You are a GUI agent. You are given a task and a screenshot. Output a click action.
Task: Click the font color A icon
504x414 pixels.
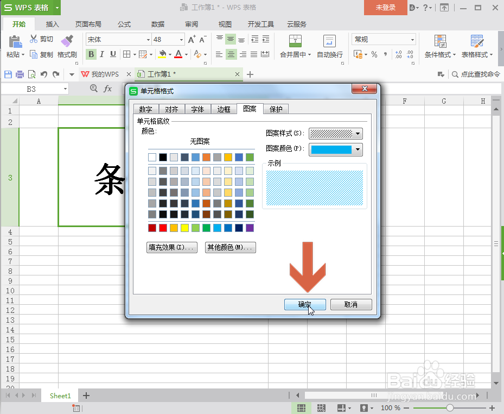178,54
